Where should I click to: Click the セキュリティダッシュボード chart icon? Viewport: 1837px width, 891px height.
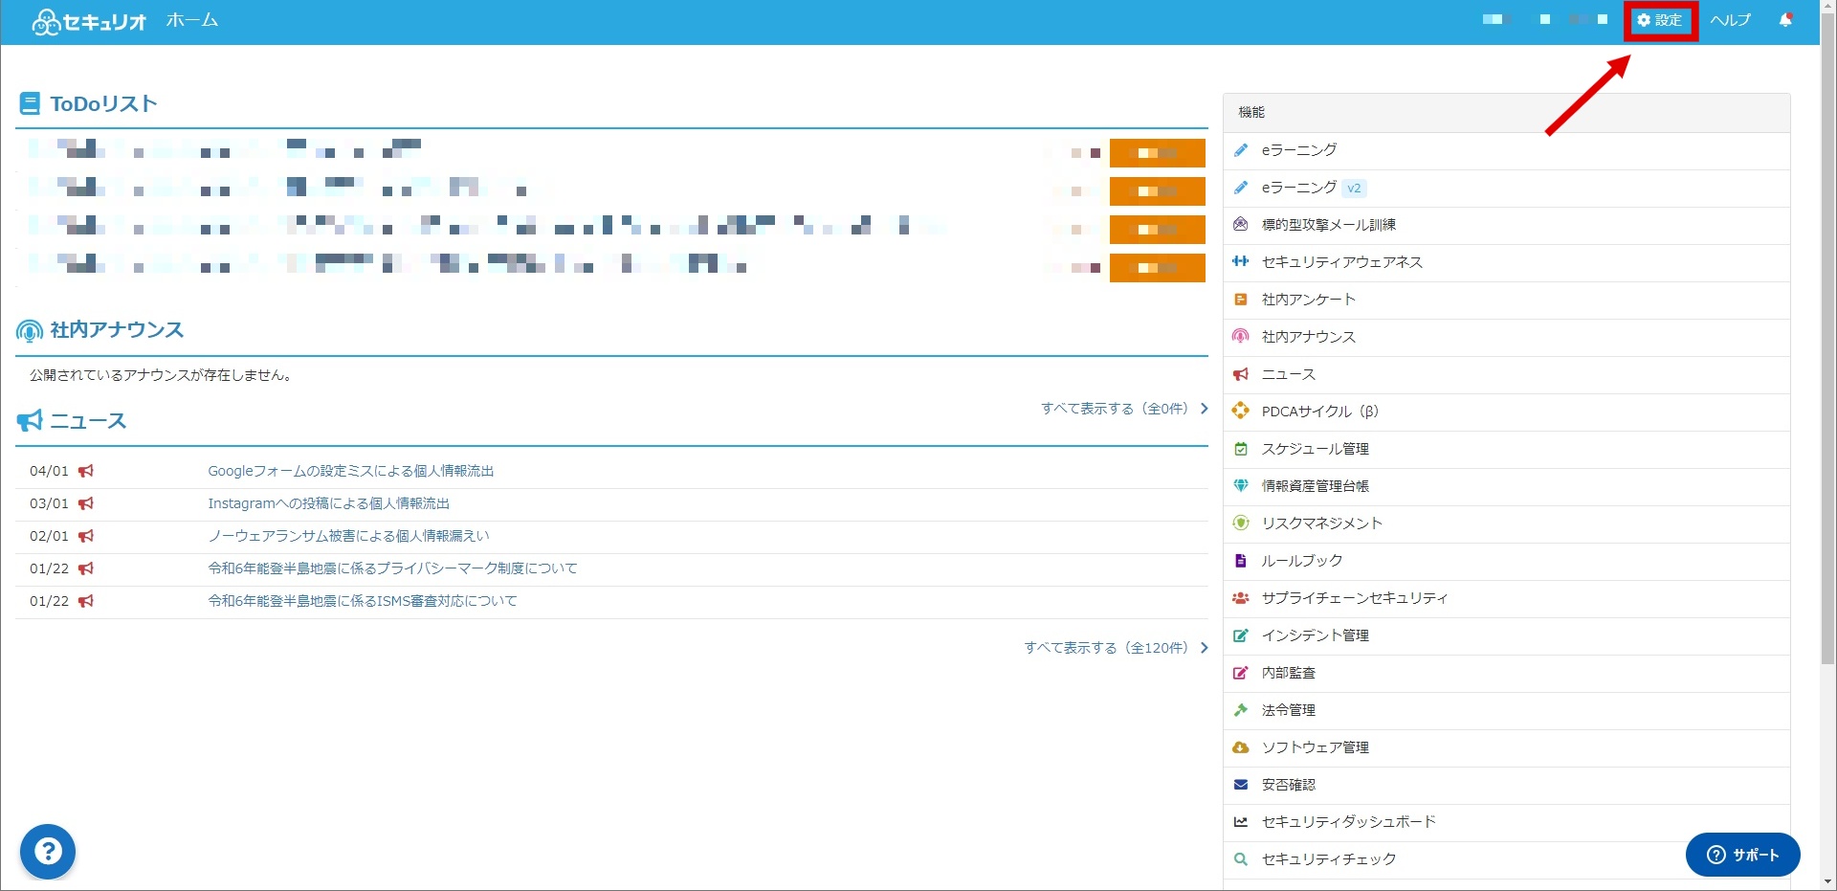coord(1241,822)
